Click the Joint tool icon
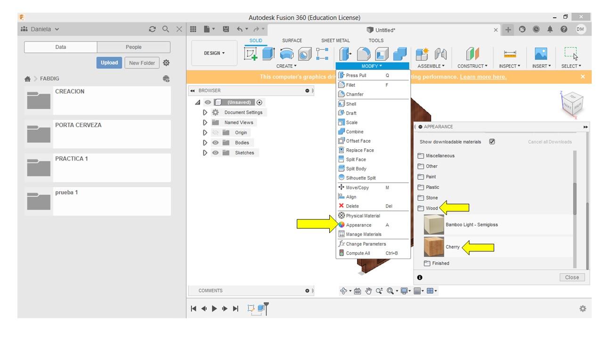 point(440,54)
